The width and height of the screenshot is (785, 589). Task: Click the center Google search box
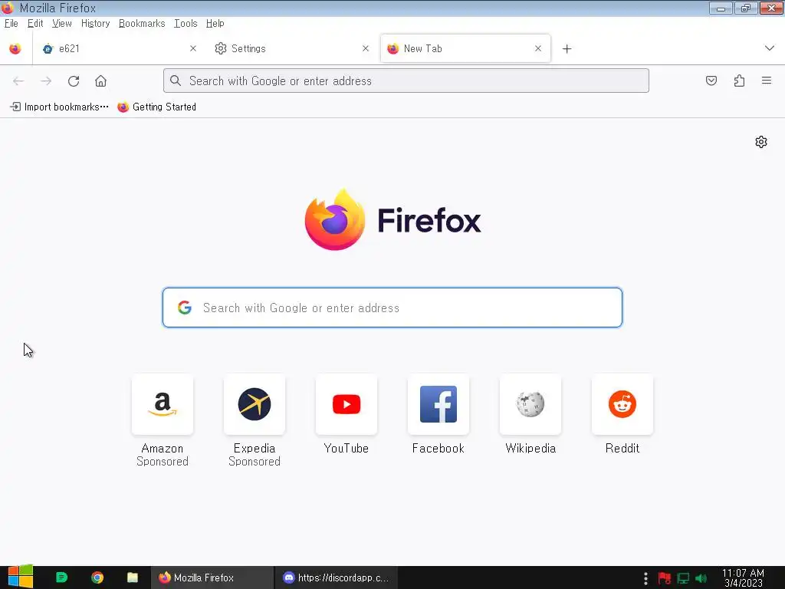click(x=392, y=308)
